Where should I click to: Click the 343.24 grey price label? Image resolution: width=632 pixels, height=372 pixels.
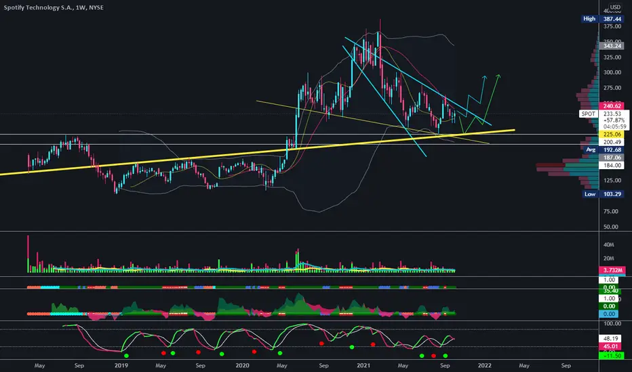[x=612, y=46]
